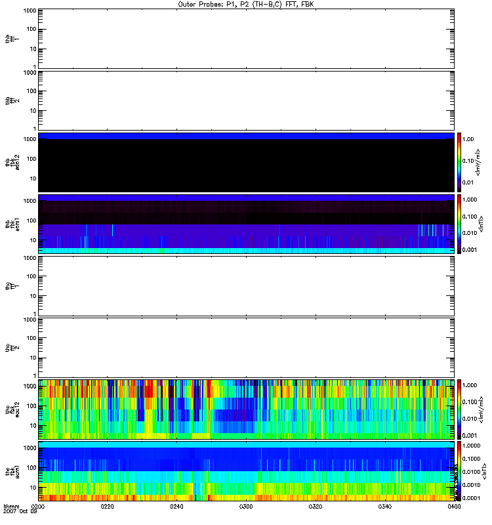Pick the 0320 time tick label
Image resolution: width=492 pixels, height=525 pixels.
click(x=316, y=507)
